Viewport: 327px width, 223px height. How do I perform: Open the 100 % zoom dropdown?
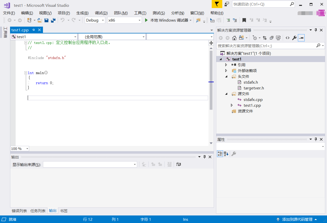[x=20, y=149]
